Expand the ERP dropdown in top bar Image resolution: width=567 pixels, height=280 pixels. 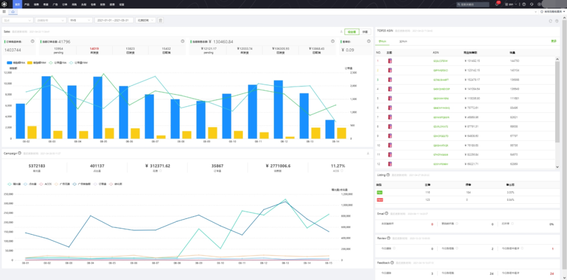[509, 4]
